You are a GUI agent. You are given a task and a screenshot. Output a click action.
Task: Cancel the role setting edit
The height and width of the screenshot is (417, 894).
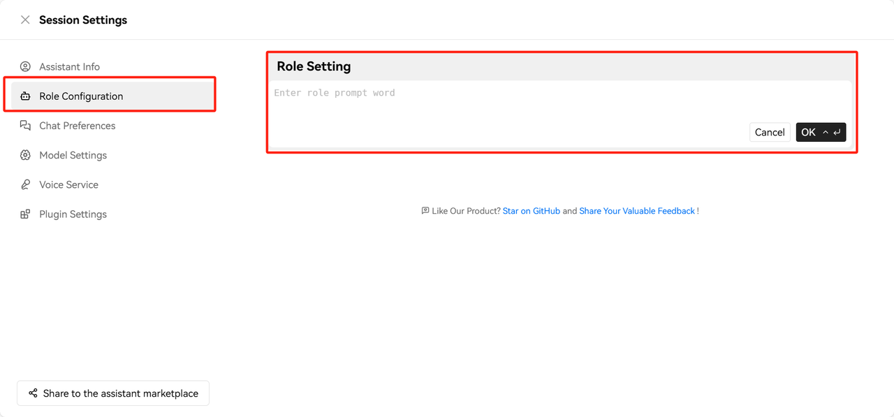coord(770,133)
